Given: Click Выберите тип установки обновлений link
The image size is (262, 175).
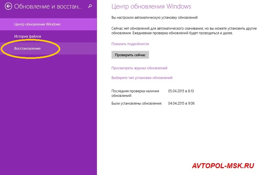Looking at the screenshot, I should [142, 78].
